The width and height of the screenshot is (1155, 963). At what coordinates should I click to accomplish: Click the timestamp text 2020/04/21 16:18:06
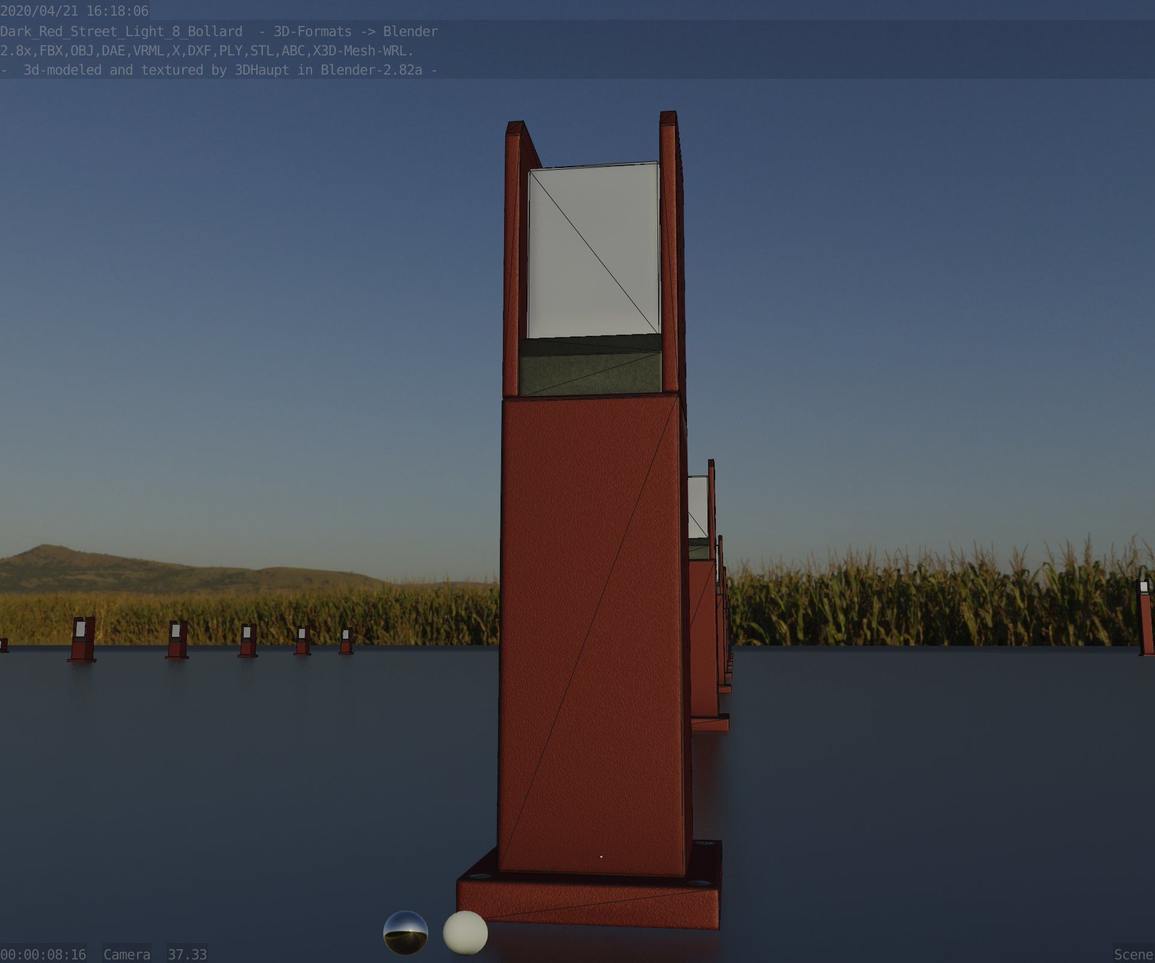74,11
